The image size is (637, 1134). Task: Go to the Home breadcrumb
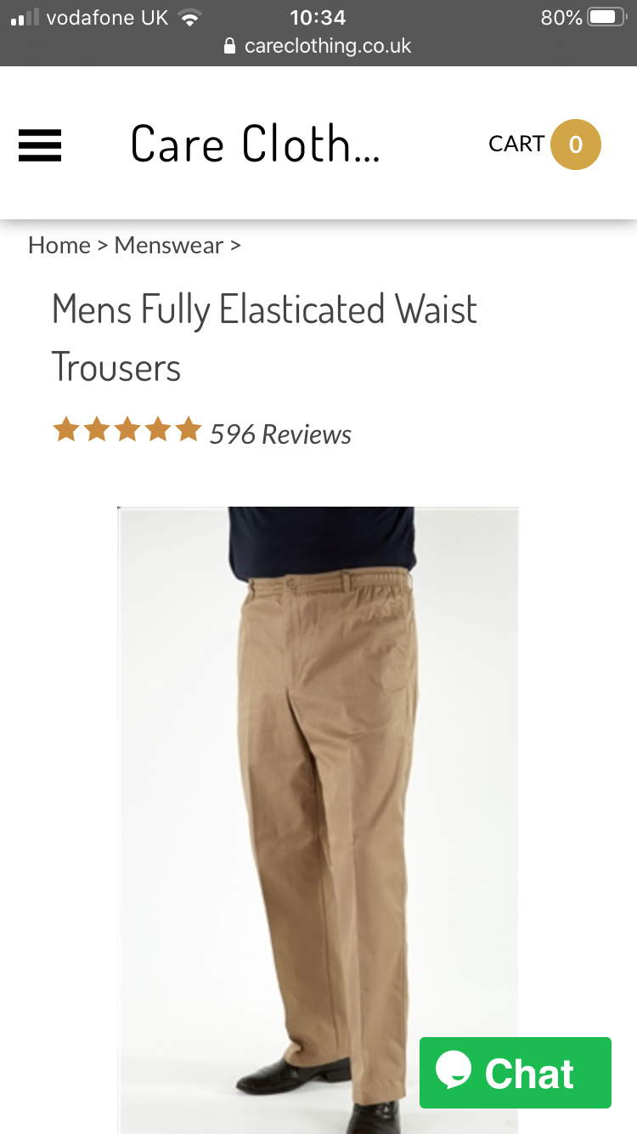coord(59,245)
